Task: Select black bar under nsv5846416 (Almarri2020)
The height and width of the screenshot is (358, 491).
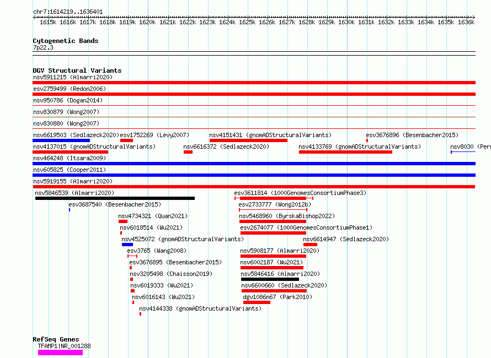Action: coord(270,280)
